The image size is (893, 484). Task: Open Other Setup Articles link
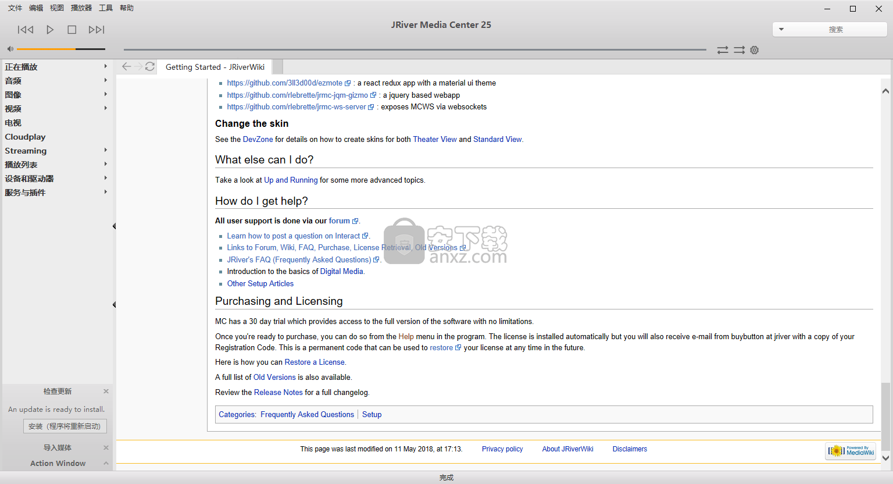[260, 284]
